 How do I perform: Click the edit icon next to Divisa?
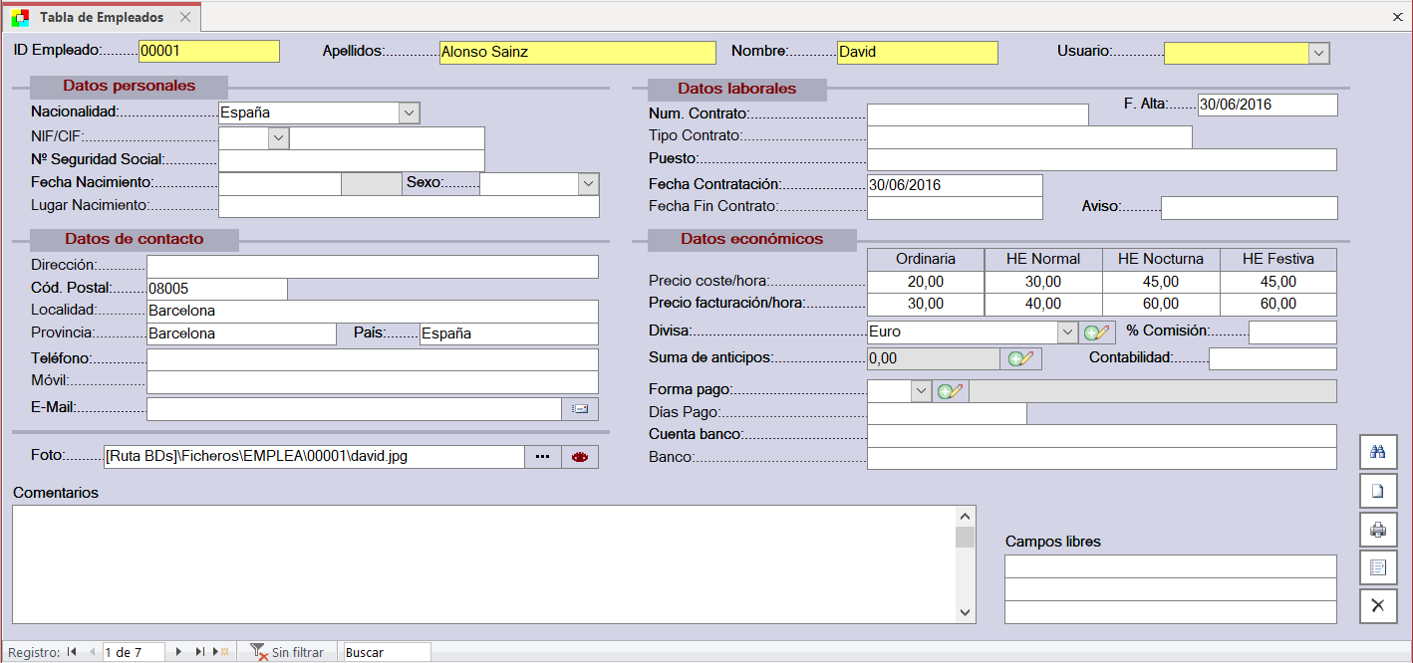click(x=1097, y=332)
